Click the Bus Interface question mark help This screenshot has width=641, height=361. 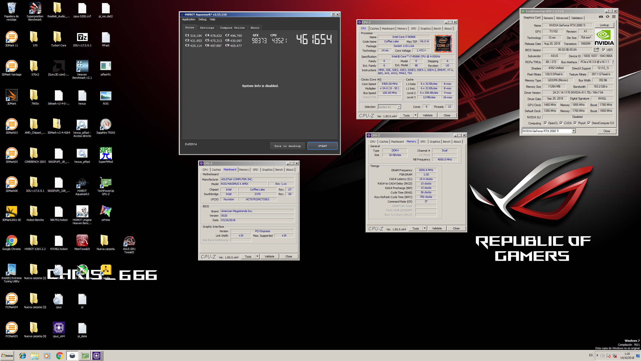point(613,62)
